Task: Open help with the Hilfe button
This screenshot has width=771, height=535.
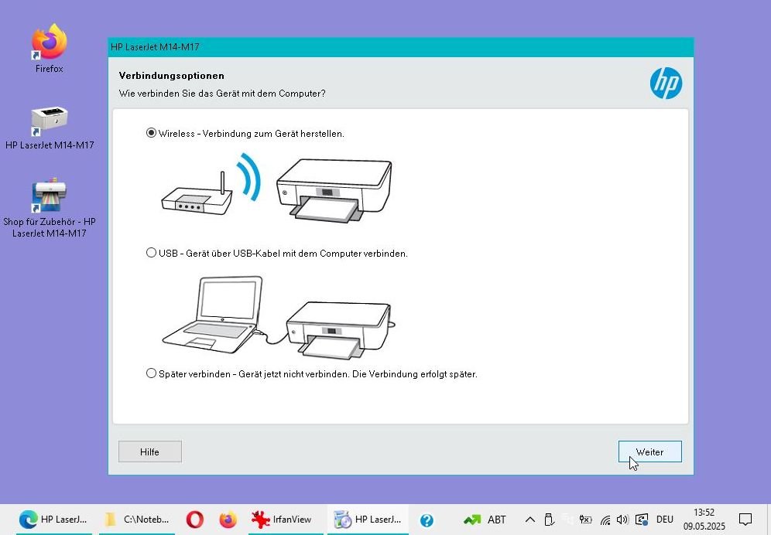Action: coord(149,452)
